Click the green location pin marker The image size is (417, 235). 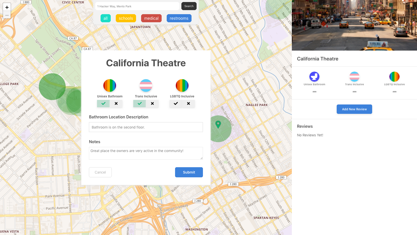[x=218, y=124]
